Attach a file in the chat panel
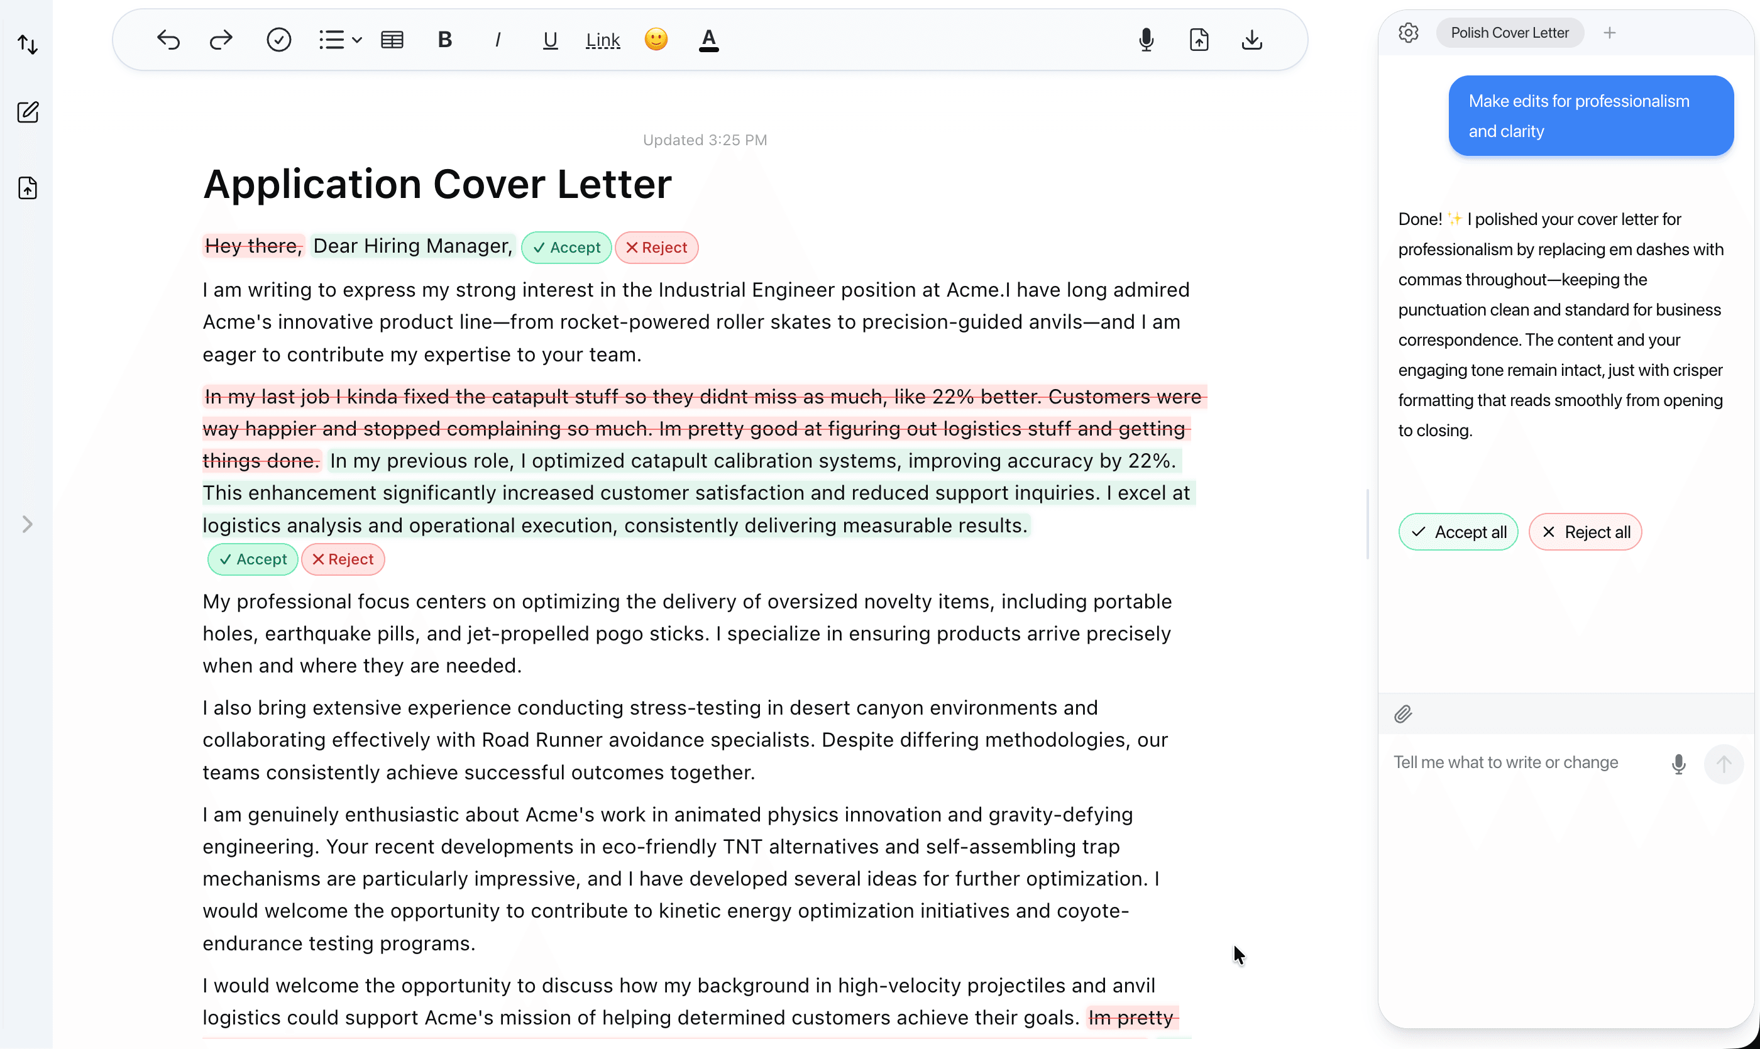 click(x=1404, y=714)
